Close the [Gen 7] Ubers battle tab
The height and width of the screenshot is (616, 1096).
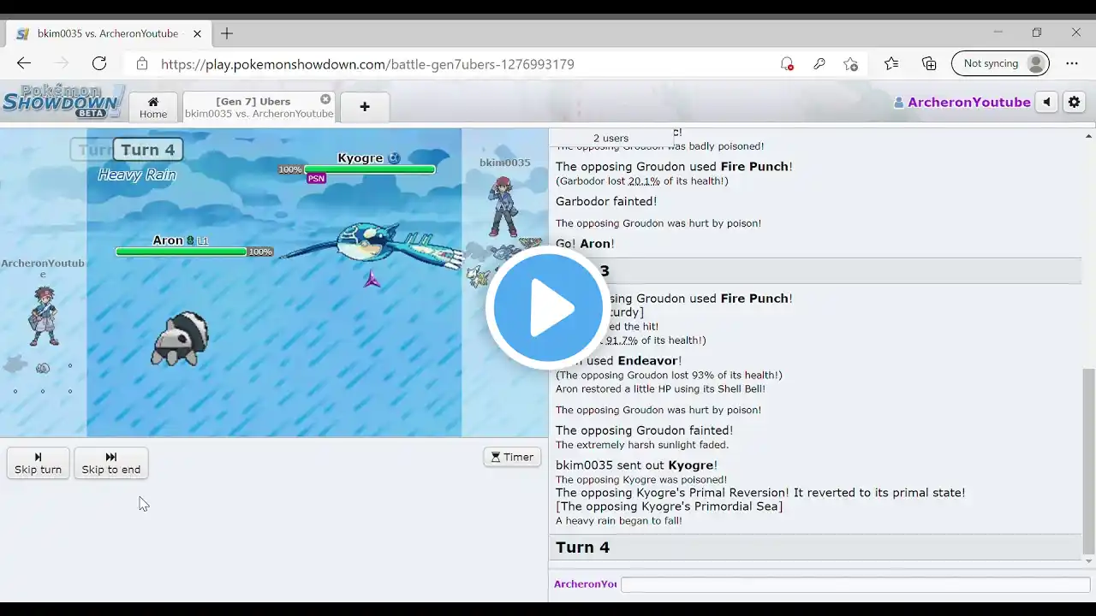coord(325,99)
